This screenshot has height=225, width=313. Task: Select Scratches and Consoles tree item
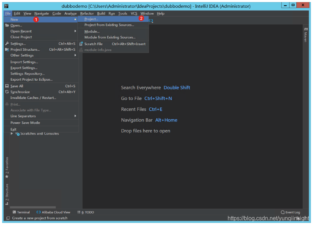(40, 133)
